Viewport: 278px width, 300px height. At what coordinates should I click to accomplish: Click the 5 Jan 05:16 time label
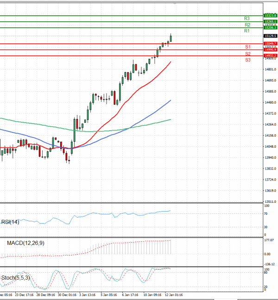point(109,295)
